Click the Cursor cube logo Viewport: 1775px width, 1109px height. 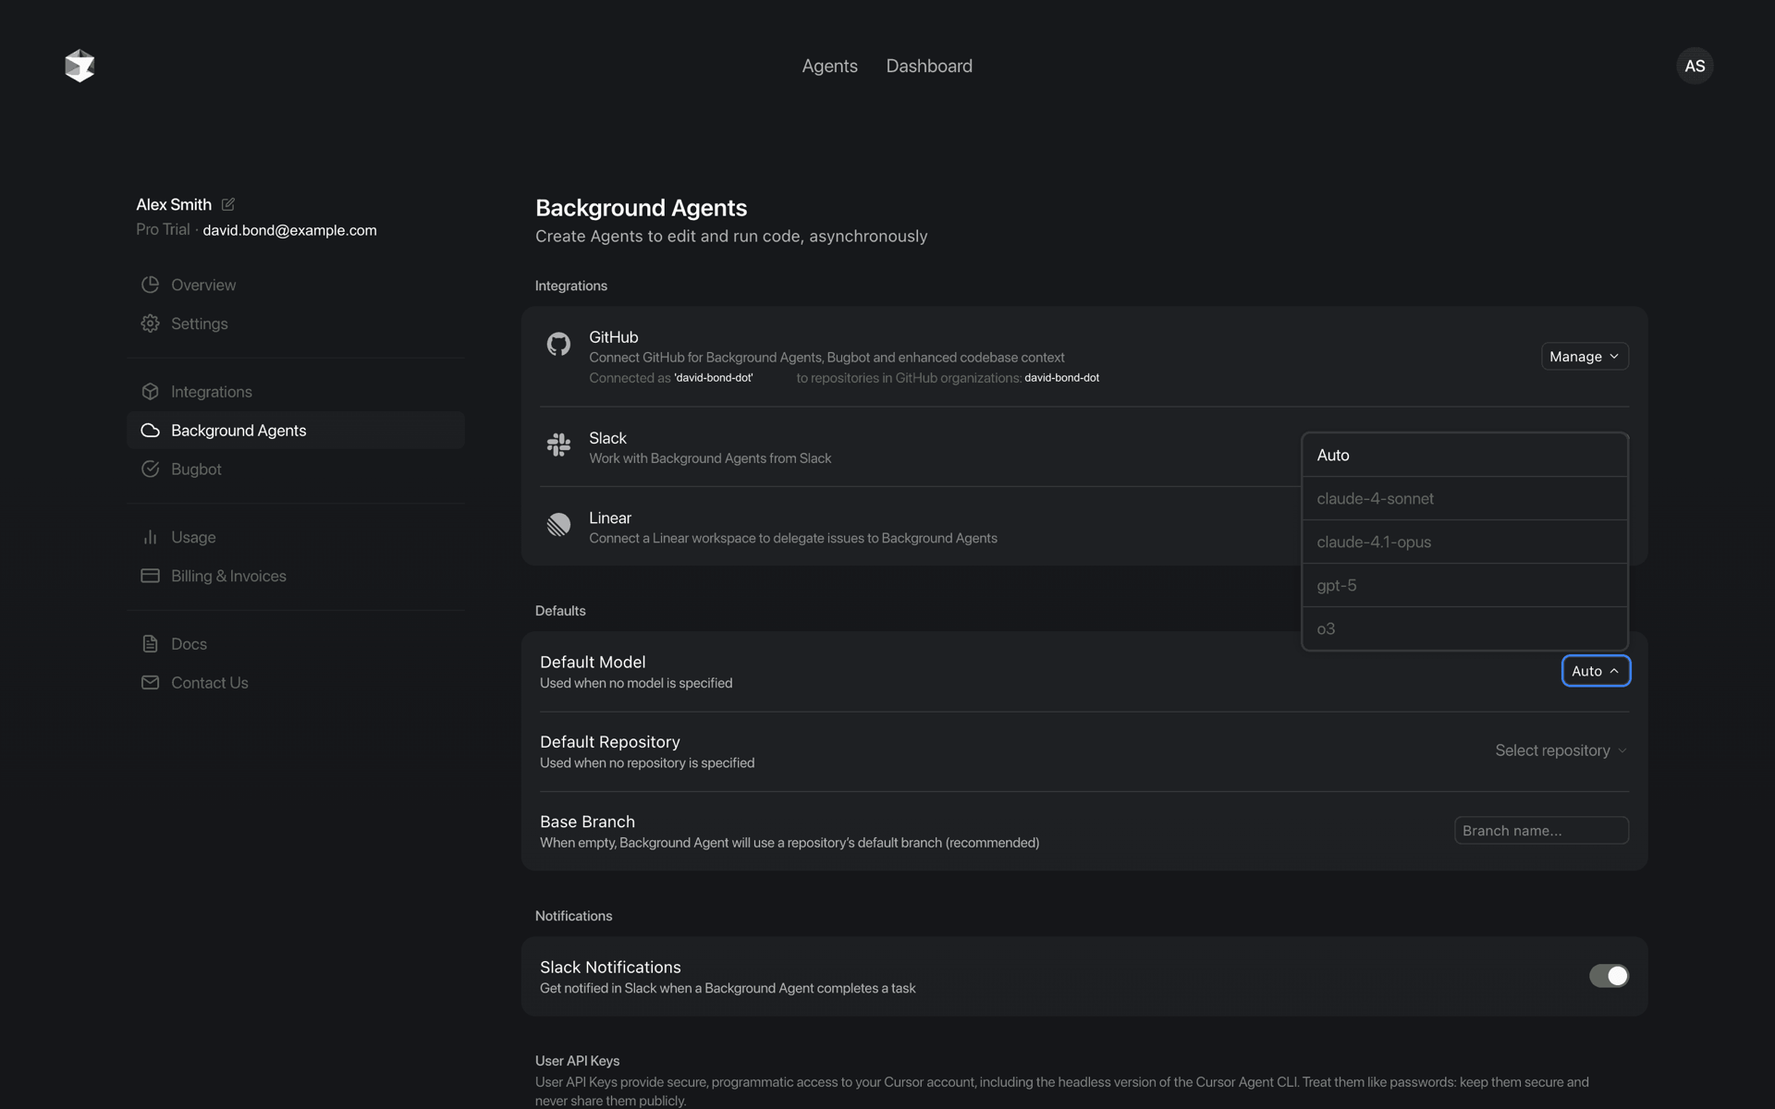tap(80, 66)
